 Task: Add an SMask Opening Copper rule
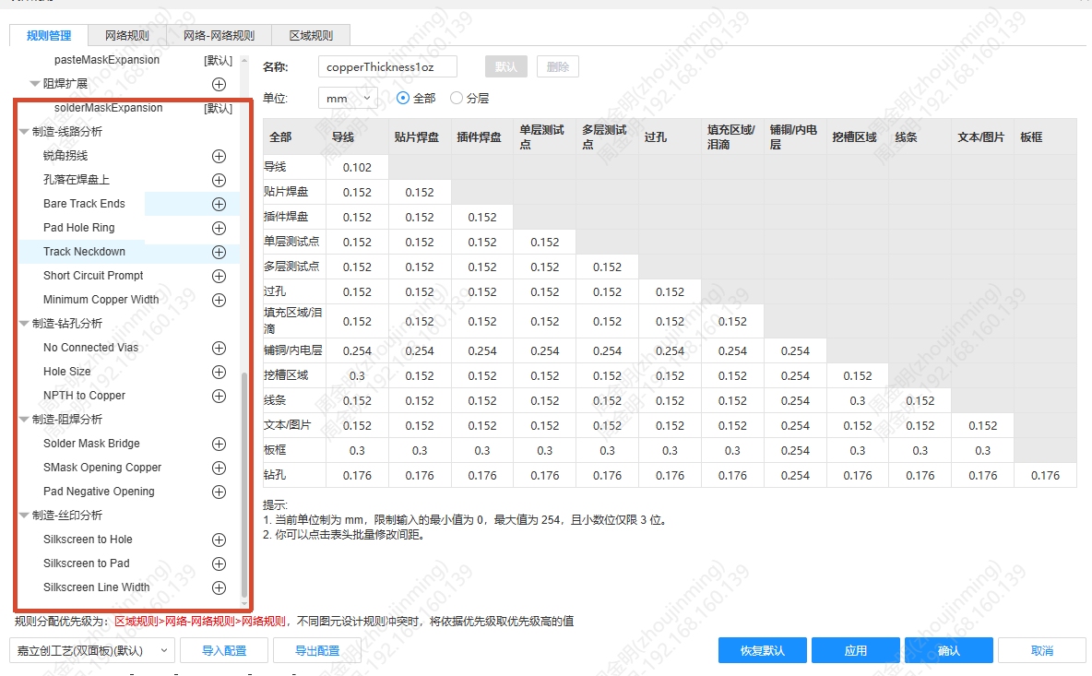(x=219, y=468)
